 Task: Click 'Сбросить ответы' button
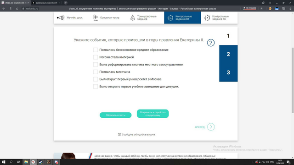tap(115, 115)
